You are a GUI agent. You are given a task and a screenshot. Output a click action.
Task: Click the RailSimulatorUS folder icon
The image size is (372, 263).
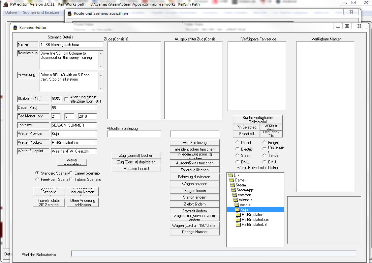(238, 225)
